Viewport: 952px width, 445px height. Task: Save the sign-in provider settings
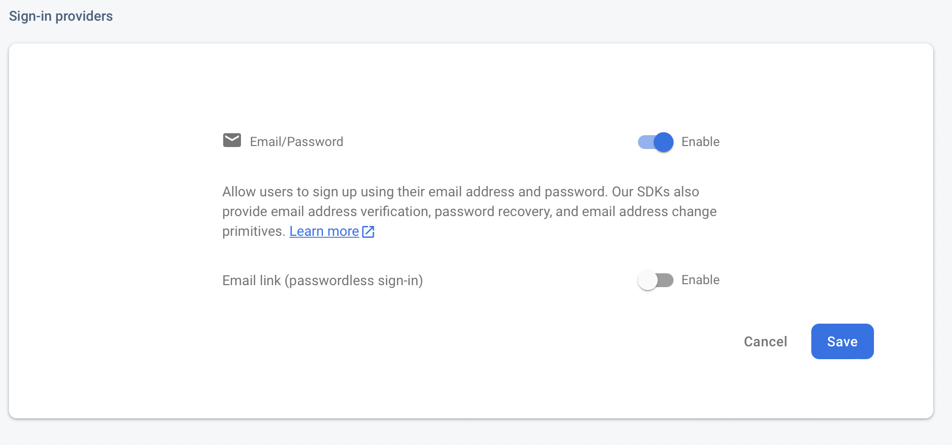[842, 341]
